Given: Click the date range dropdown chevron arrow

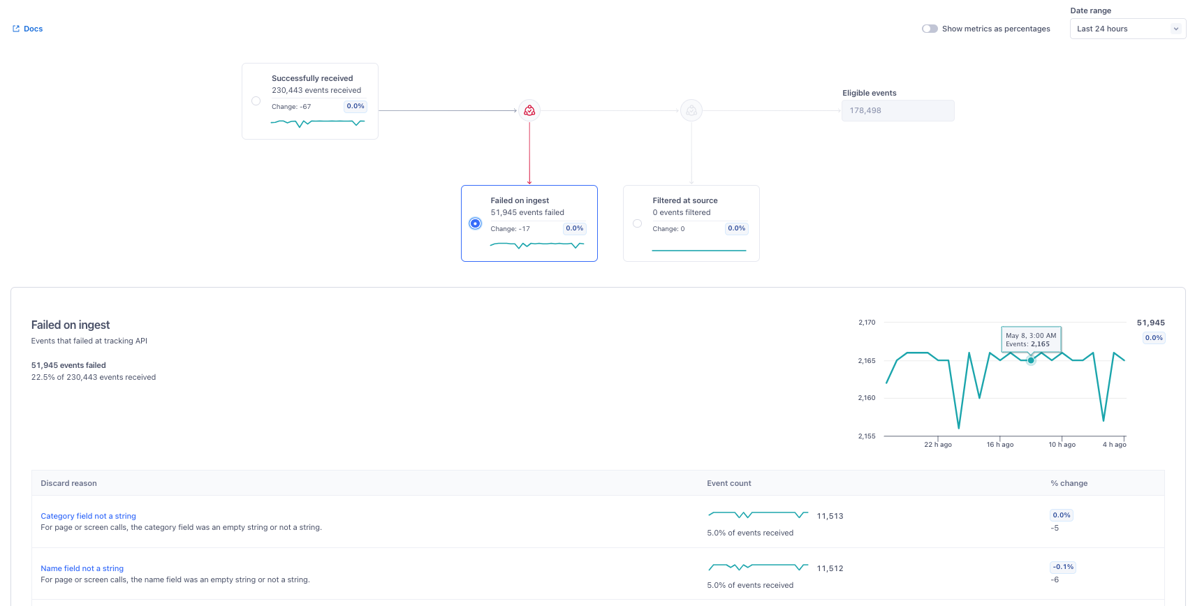Looking at the screenshot, I should click(x=1175, y=29).
